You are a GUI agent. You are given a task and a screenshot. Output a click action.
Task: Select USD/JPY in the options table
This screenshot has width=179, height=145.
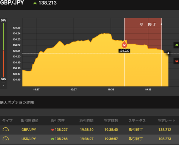tap(29, 139)
